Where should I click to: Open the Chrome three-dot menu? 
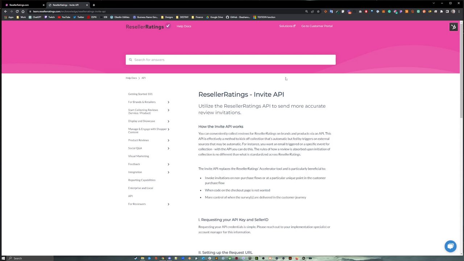[x=459, y=11]
